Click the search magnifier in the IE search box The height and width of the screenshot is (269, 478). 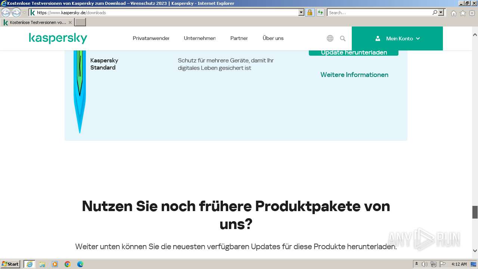pos(435,12)
